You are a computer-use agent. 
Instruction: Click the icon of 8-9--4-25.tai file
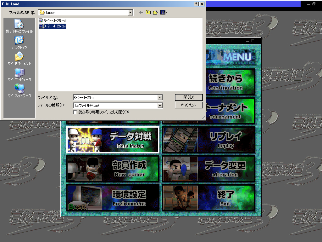(x=41, y=20)
